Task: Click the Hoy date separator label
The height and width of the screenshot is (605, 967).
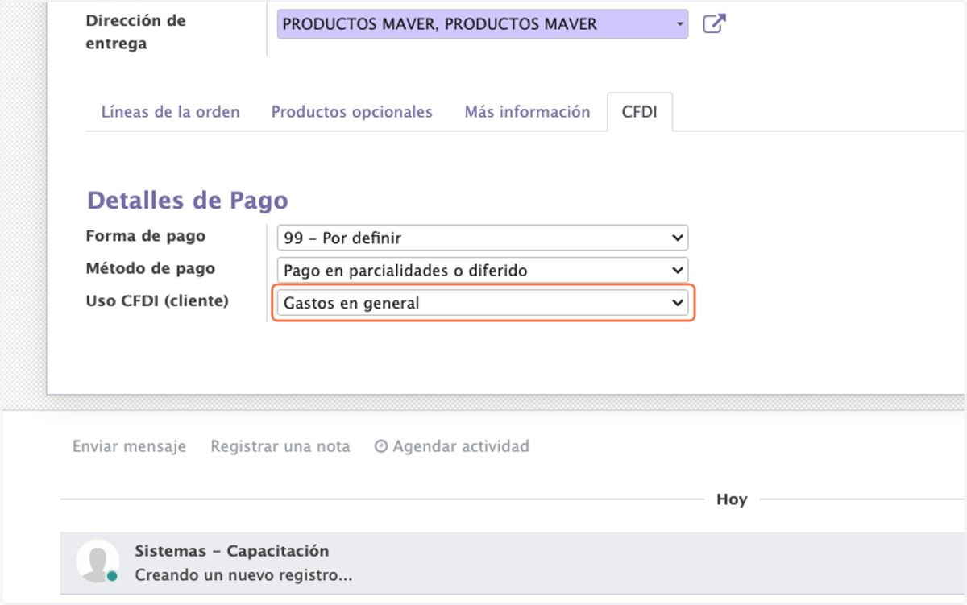Action: click(732, 499)
